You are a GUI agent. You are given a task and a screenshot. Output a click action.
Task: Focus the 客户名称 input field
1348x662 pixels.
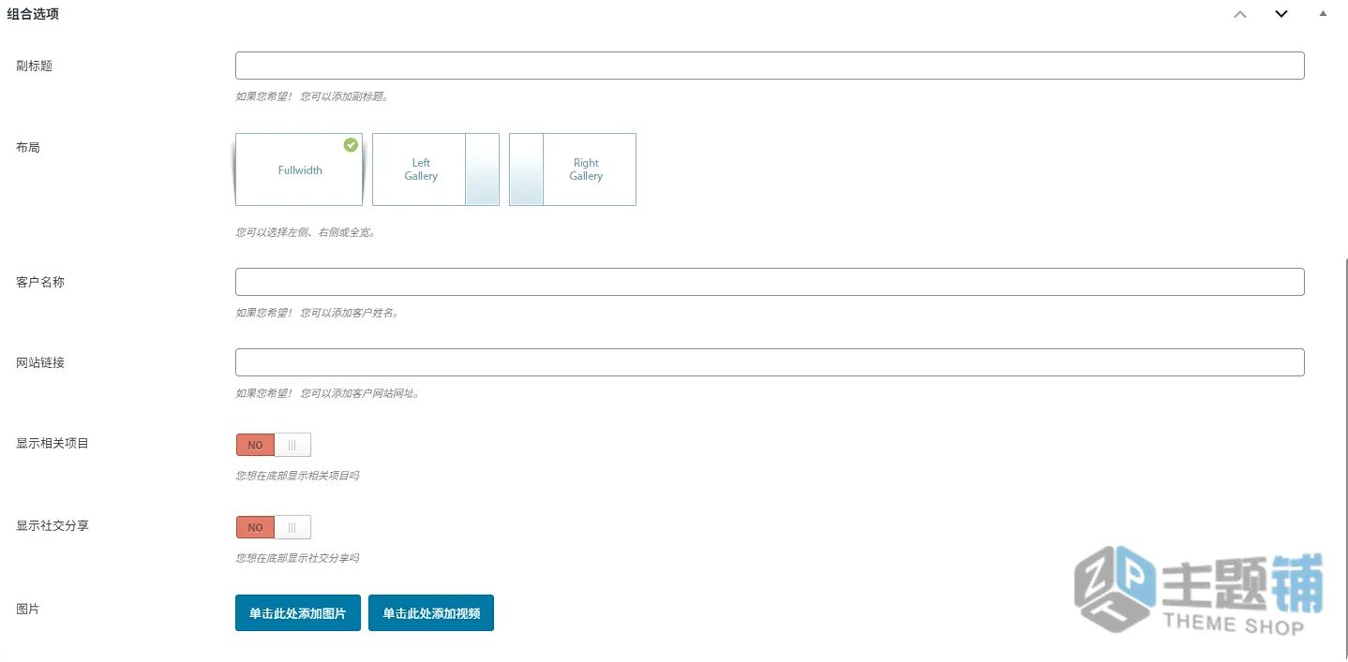tap(770, 282)
